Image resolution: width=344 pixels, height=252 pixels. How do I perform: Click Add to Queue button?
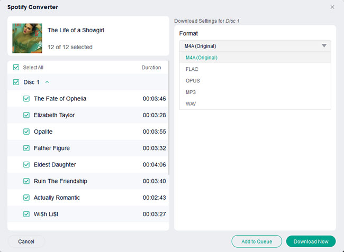click(257, 241)
